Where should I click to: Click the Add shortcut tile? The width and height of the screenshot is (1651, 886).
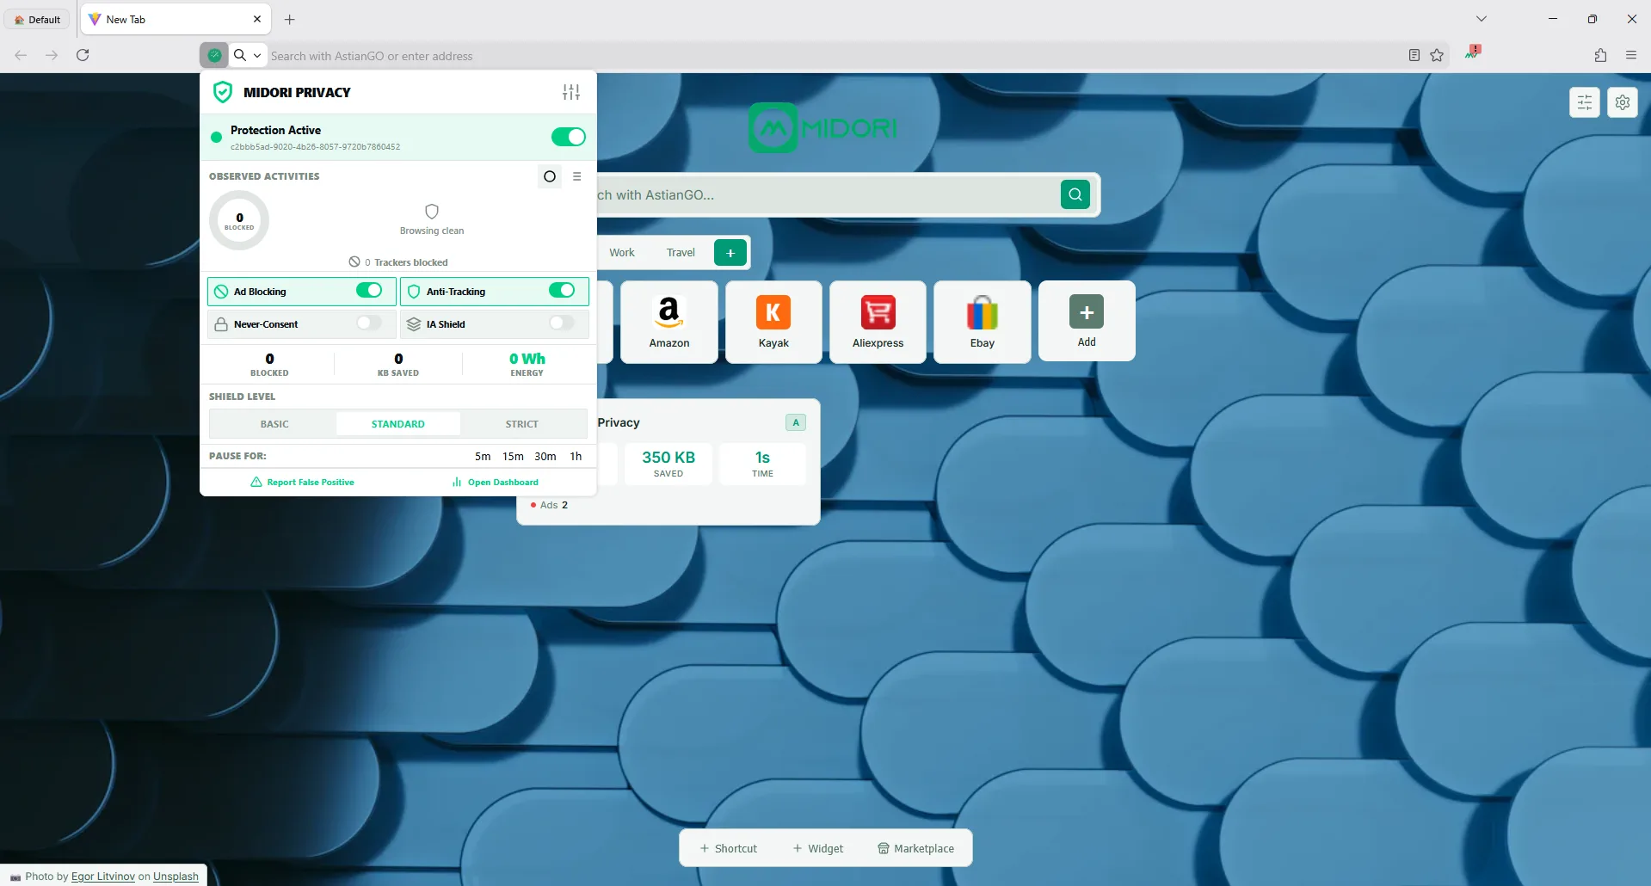pyautogui.click(x=1087, y=321)
